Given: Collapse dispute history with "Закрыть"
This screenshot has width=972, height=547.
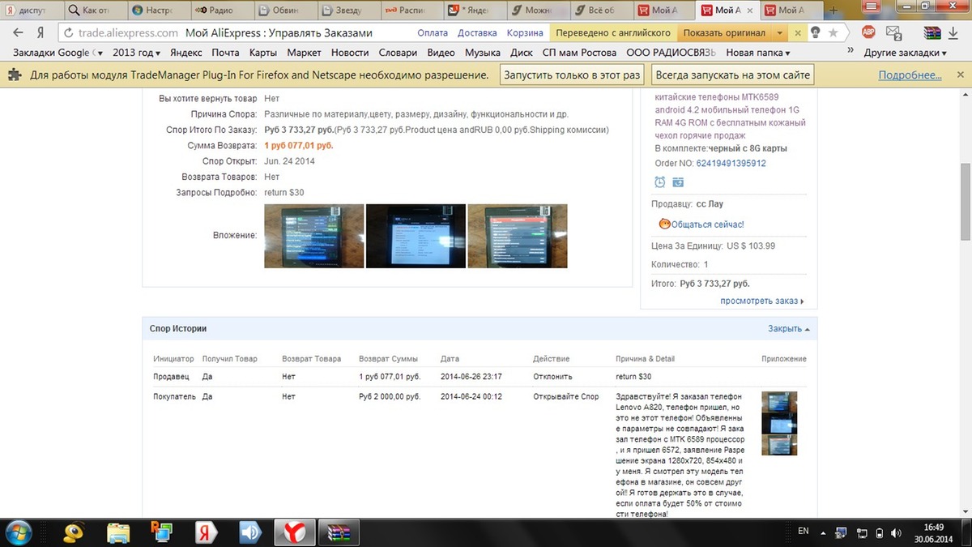Looking at the screenshot, I should 788,329.
